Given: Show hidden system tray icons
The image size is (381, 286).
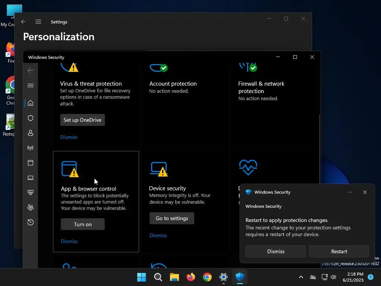Looking at the screenshot, I should point(301,277).
